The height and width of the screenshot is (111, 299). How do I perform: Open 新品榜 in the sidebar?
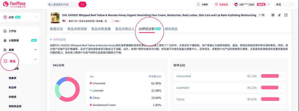point(12,87)
